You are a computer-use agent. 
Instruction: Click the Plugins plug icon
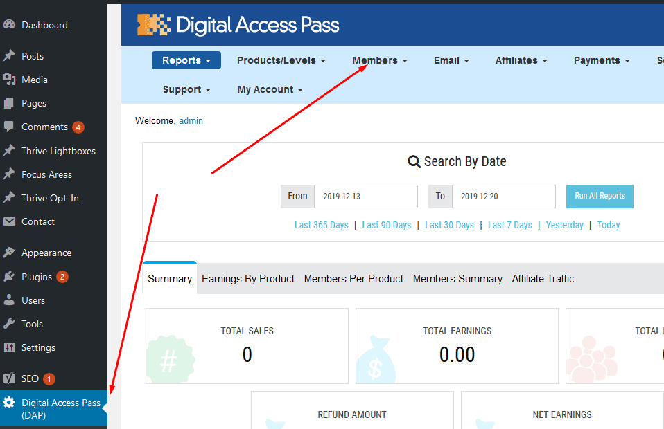pos(9,276)
